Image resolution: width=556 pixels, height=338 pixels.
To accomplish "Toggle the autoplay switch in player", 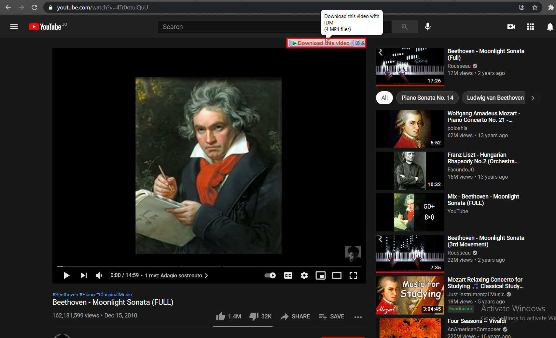I will click(270, 275).
